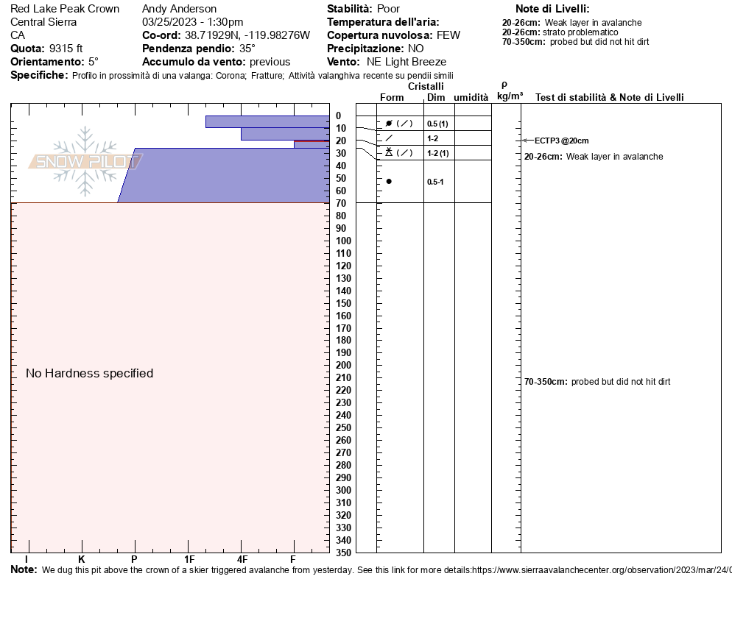Select the date 03/25/2023 - 1:30pm
Viewport: 732px width, 618px height.
tap(192, 22)
